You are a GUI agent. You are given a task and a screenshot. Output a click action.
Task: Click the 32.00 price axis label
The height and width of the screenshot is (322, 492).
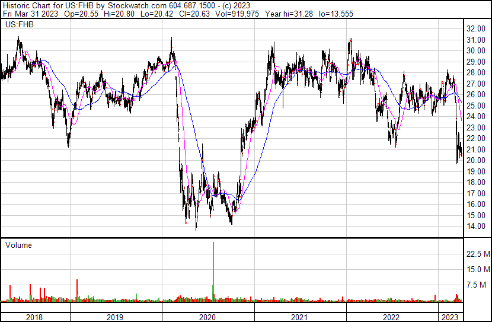coord(475,28)
